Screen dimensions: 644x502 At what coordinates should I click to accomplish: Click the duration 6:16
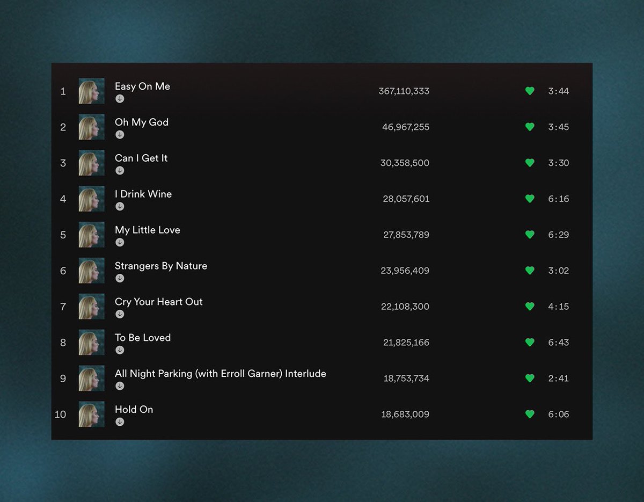point(559,199)
